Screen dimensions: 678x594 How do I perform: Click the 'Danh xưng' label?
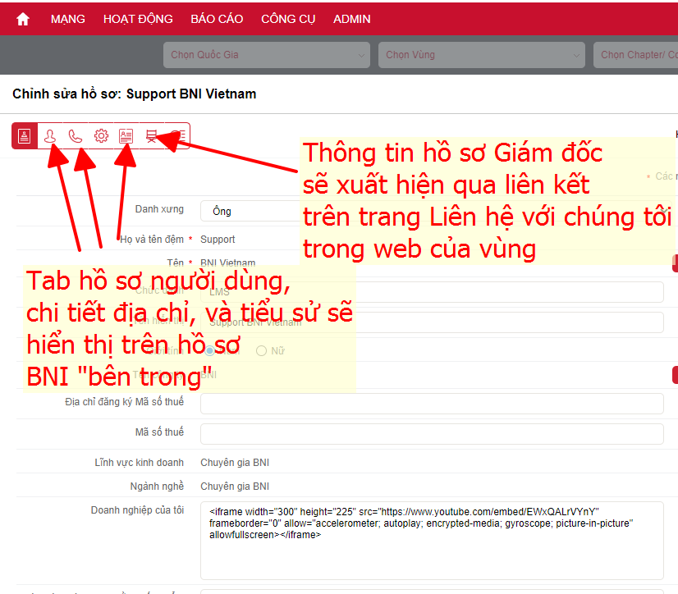[159, 209]
